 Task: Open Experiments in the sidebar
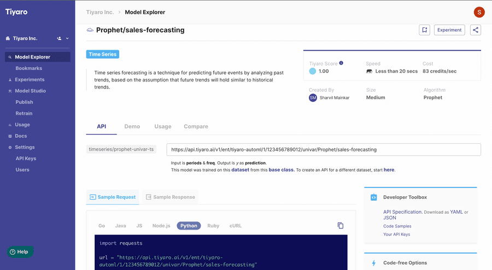(x=30, y=79)
